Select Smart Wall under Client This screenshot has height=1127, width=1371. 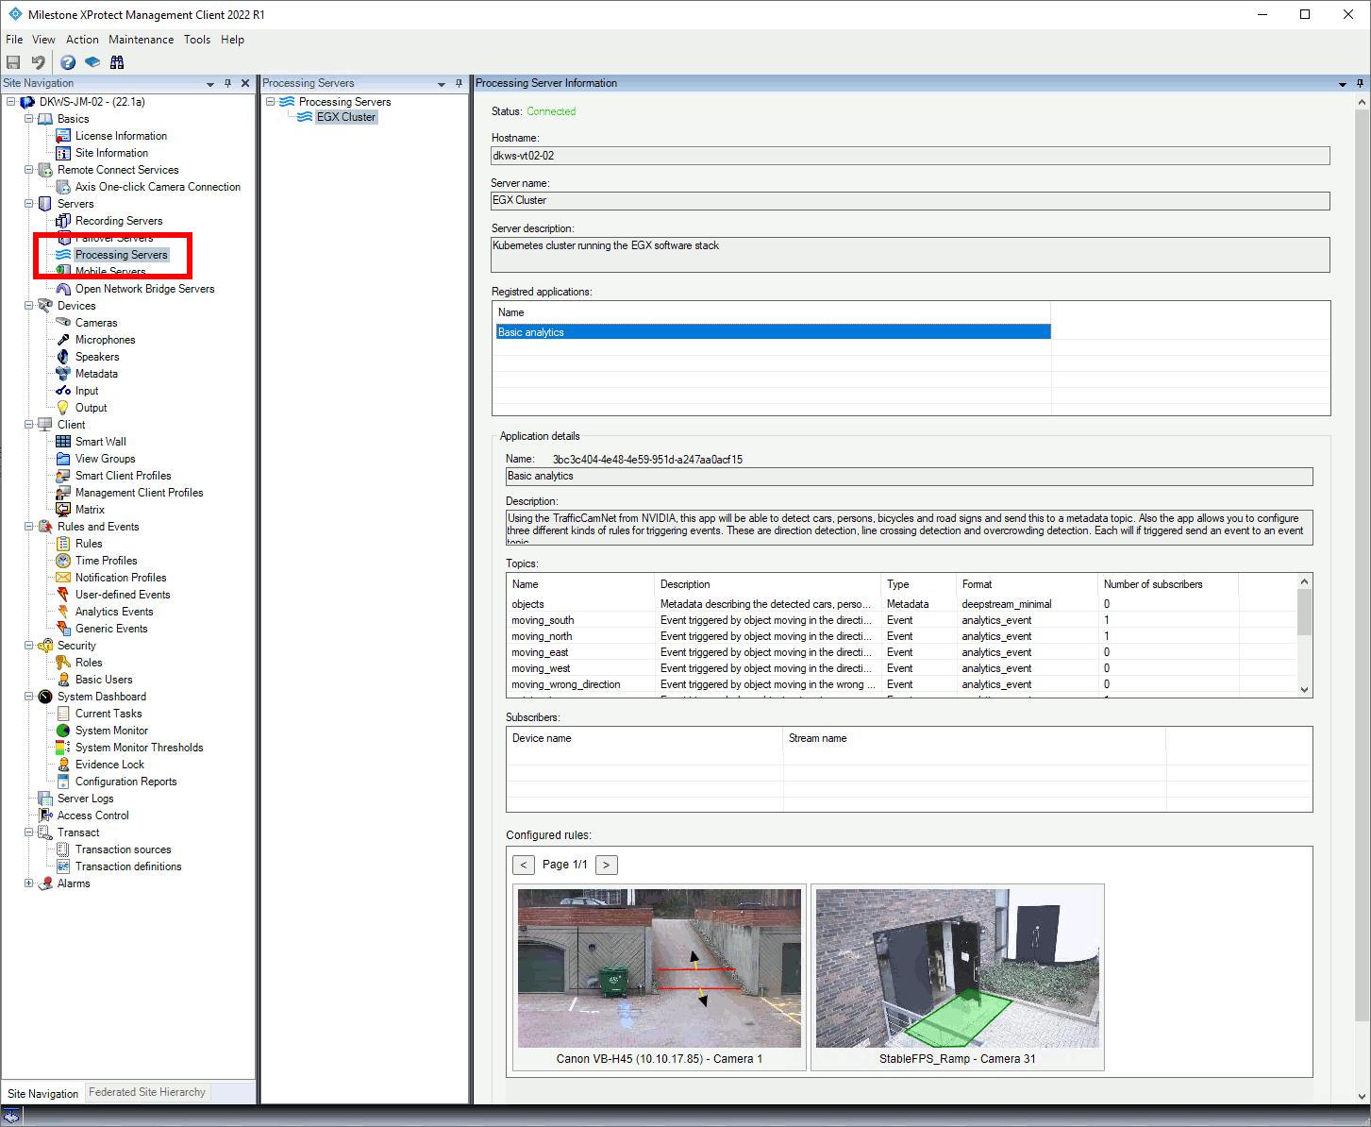point(100,441)
